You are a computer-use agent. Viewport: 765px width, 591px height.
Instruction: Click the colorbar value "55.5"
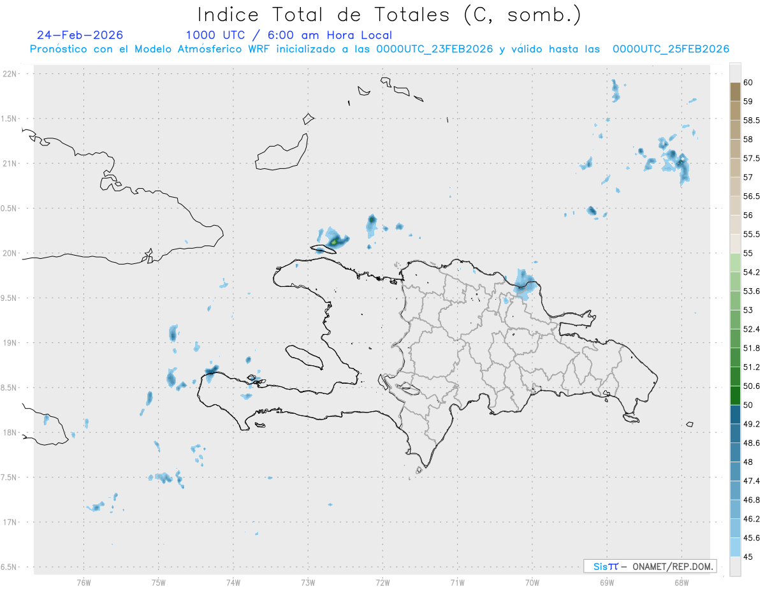(752, 234)
